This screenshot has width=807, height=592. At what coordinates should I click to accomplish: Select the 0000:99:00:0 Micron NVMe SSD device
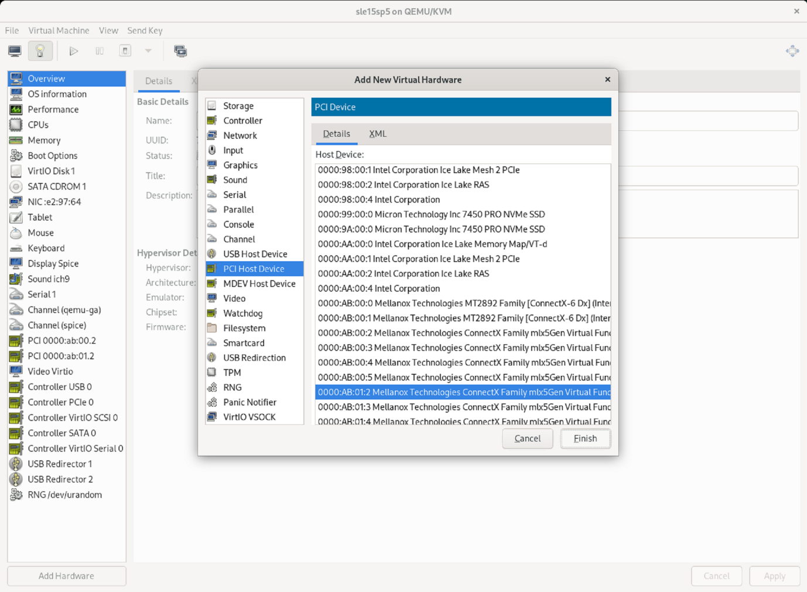[431, 214]
